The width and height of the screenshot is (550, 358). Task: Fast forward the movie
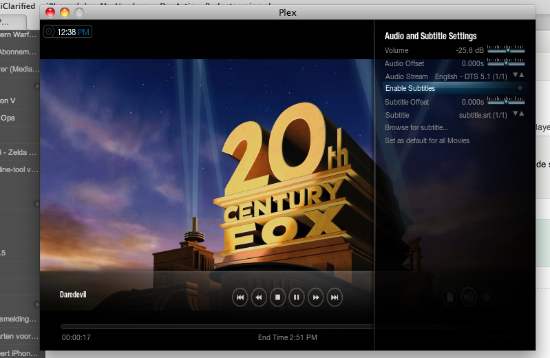point(316,297)
